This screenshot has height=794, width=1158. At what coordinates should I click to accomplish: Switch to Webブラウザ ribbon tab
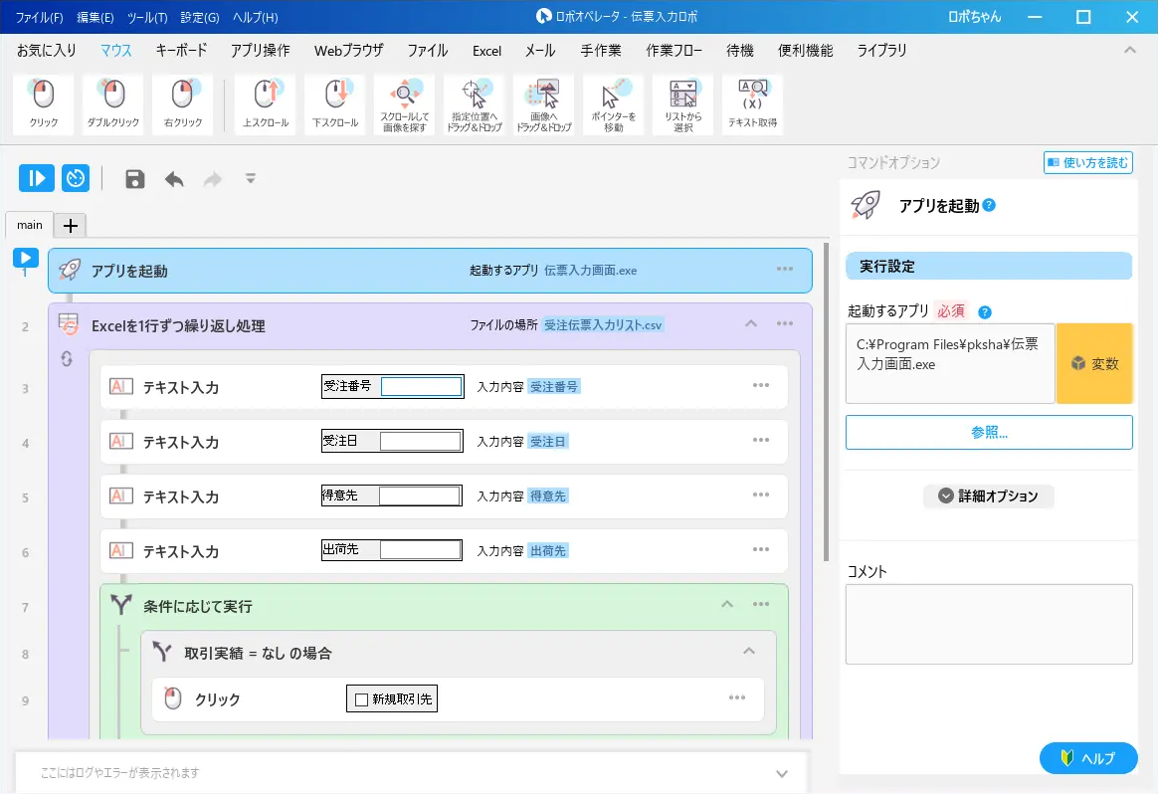pyautogui.click(x=348, y=50)
